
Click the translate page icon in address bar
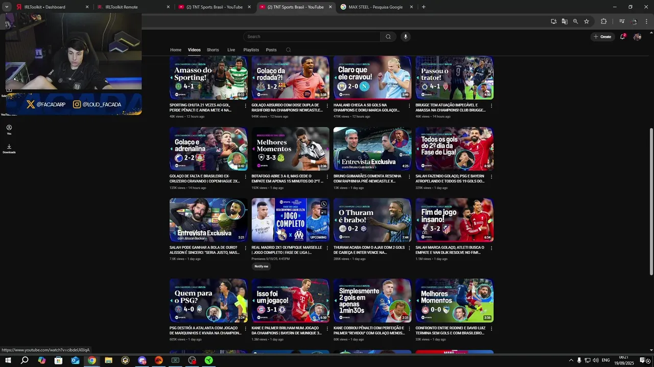(x=565, y=21)
